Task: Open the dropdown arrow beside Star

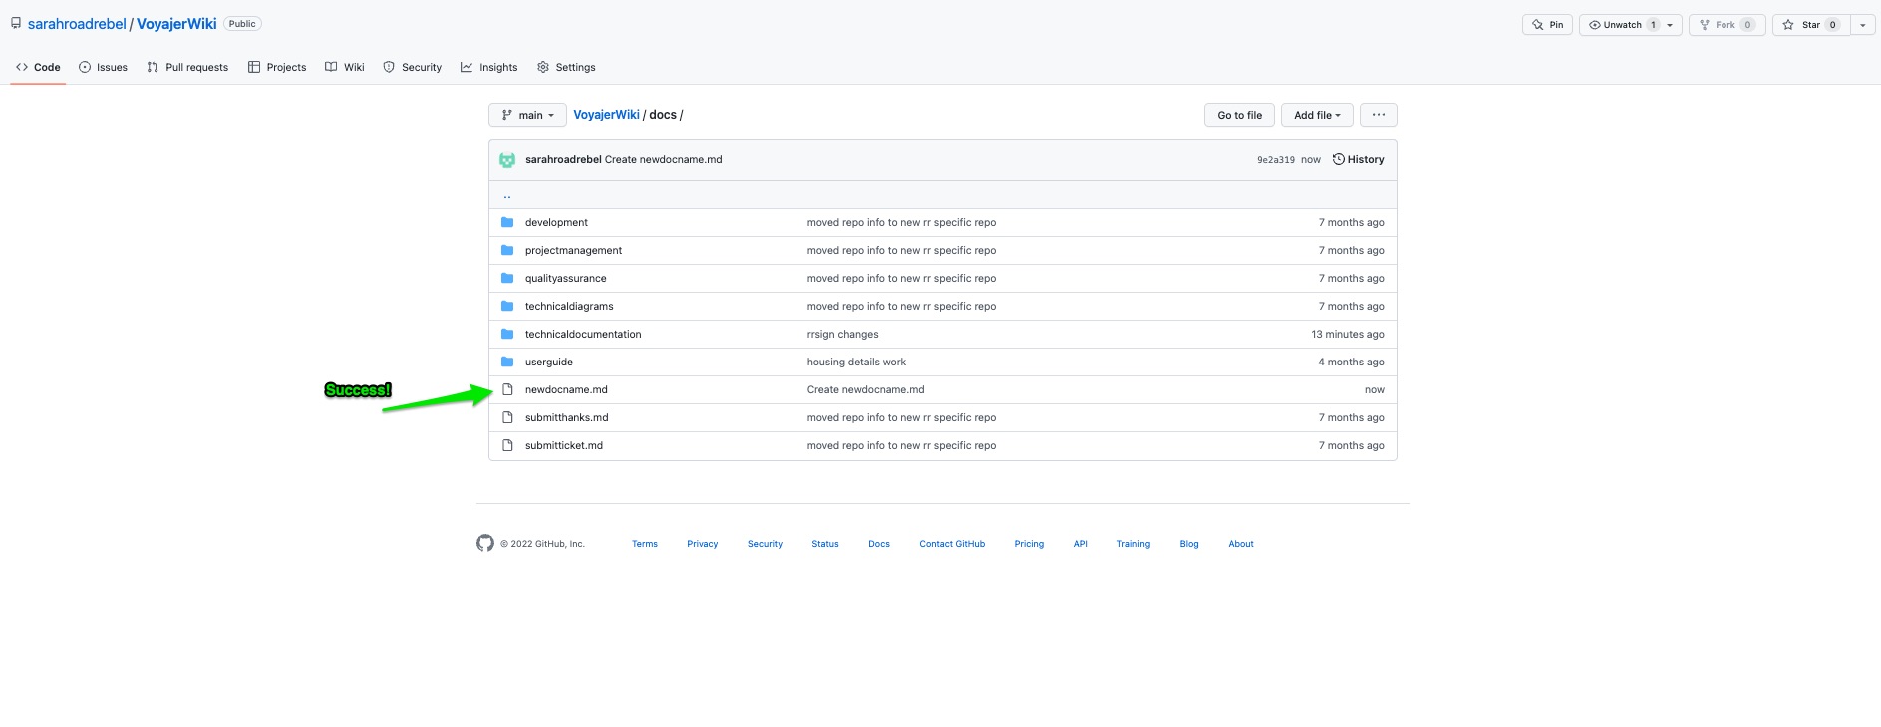Action: click(1863, 25)
